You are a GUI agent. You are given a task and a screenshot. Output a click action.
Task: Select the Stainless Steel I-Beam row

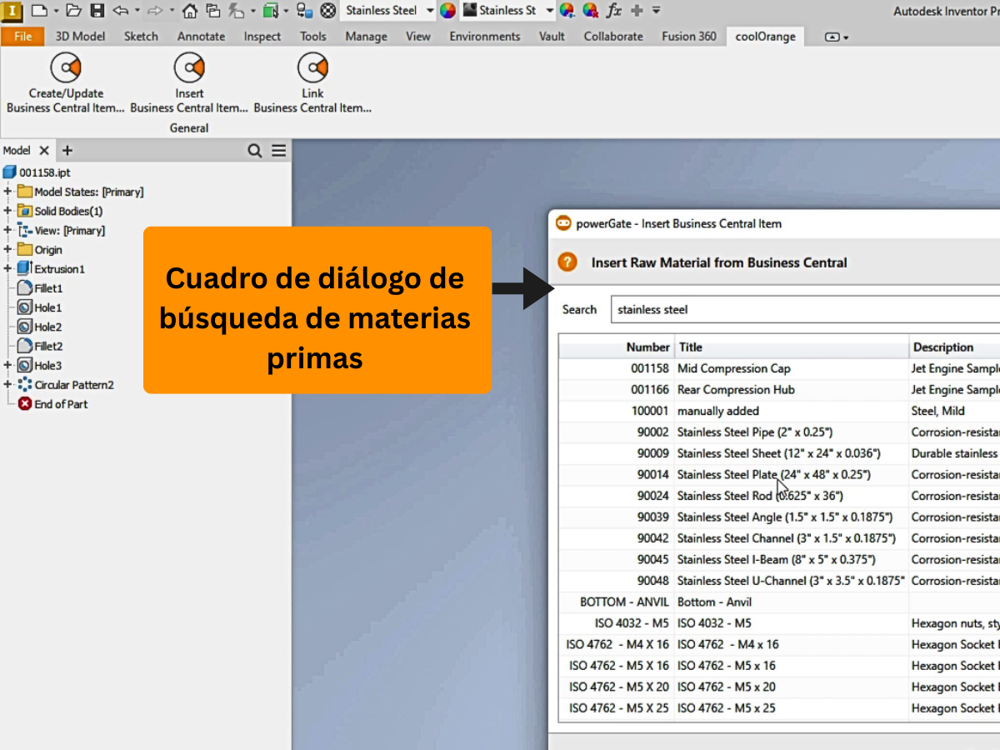tap(779, 560)
